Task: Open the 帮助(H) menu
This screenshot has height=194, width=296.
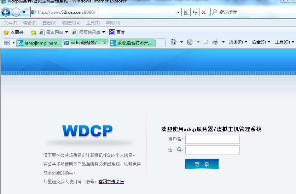Action: 113,23
